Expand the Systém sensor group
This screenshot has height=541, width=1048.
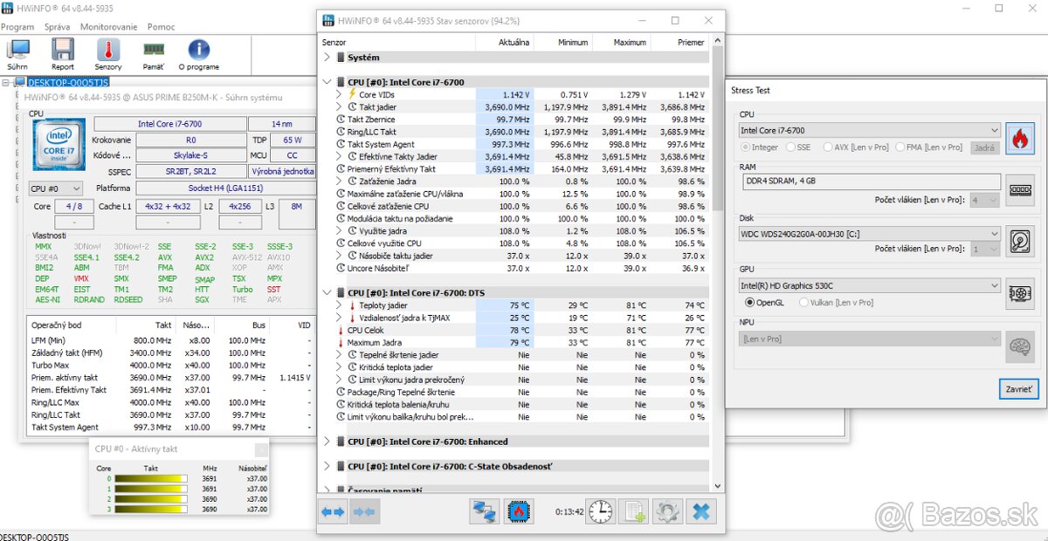327,58
